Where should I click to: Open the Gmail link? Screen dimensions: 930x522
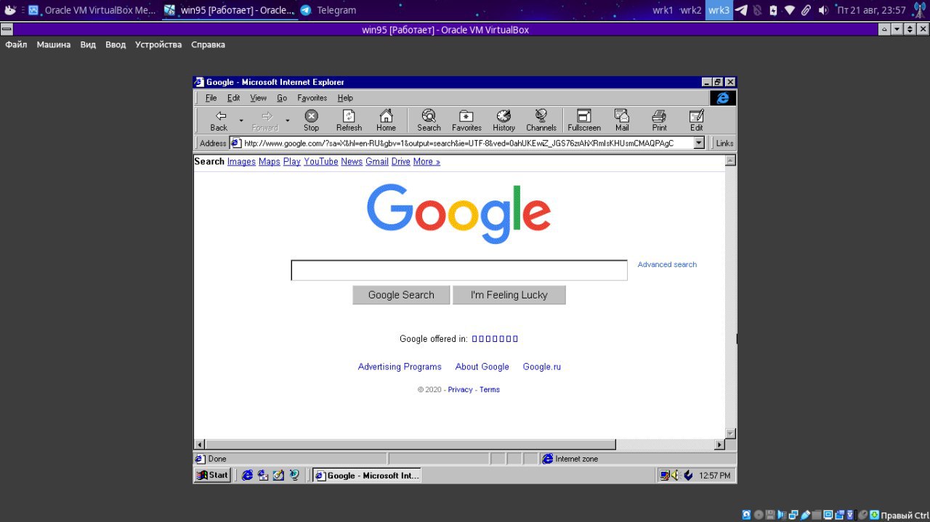pos(376,161)
